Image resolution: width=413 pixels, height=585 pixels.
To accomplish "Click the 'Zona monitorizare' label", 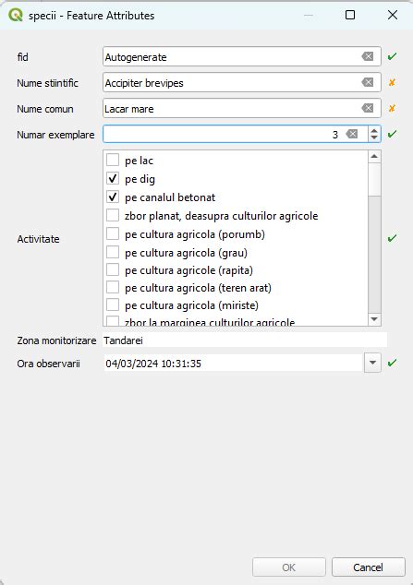I will tap(56, 340).
